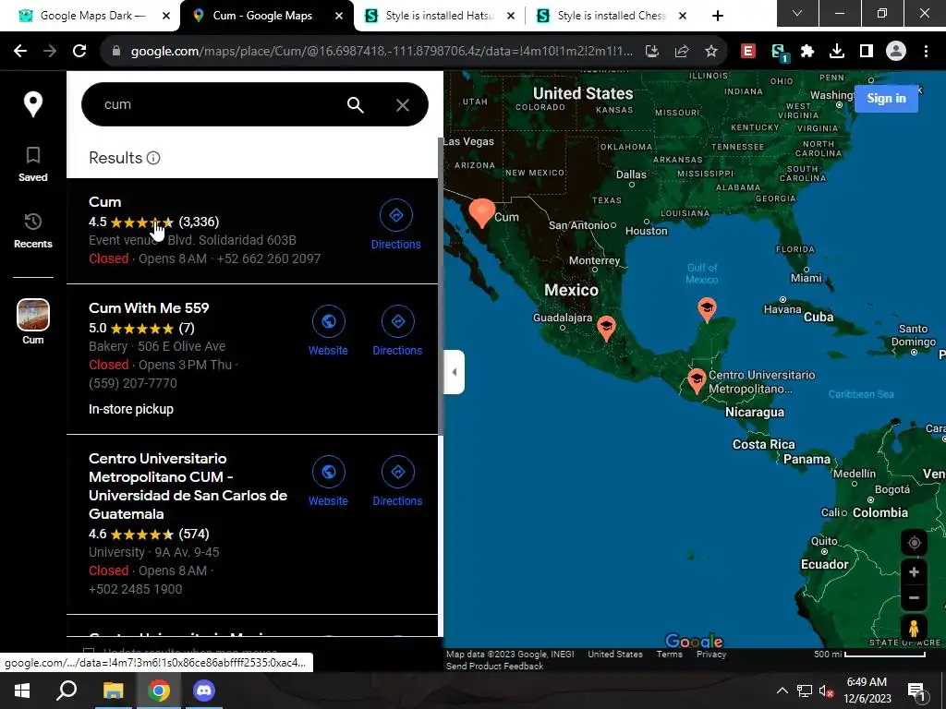This screenshot has height=709, width=946.
Task: Close the Cum - Google Maps tab
Action: click(x=339, y=16)
